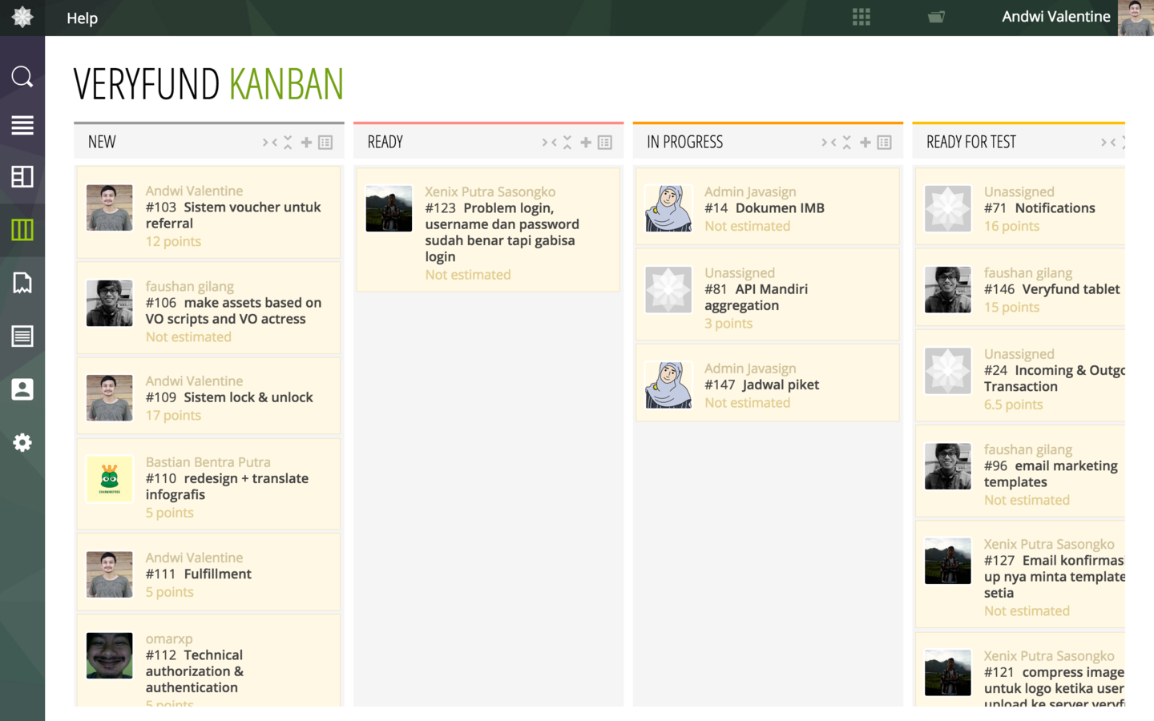
Task: Open the sidebar issues bookmark icon
Action: [x=22, y=283]
